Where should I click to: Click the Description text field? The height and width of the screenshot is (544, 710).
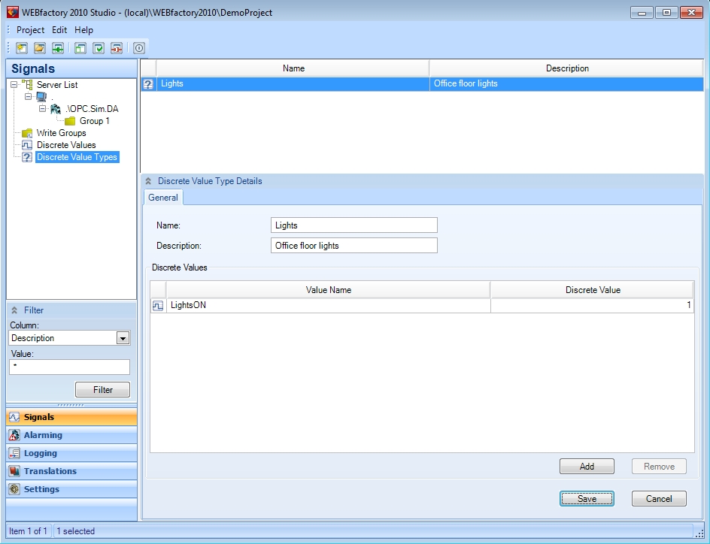[353, 246]
